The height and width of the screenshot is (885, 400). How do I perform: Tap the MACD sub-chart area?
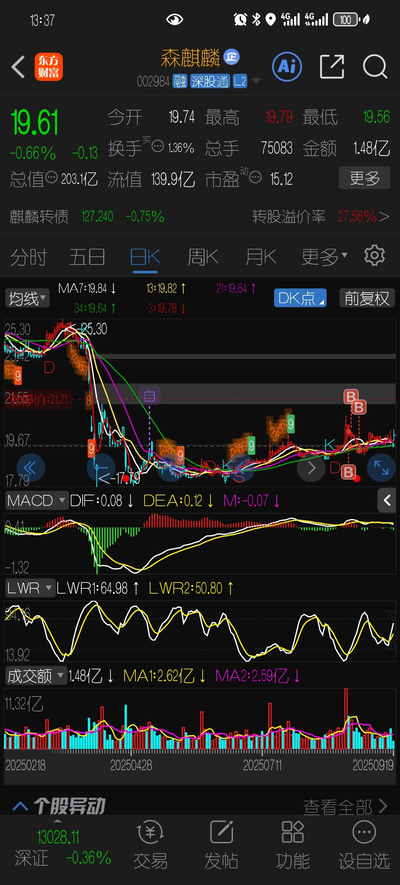[x=200, y=543]
